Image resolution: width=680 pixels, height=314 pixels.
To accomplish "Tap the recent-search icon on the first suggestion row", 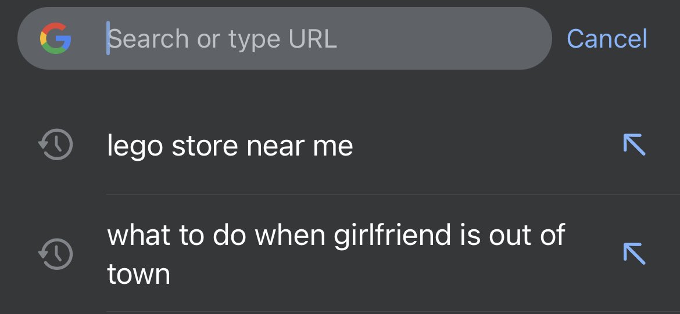I will pos(56,145).
